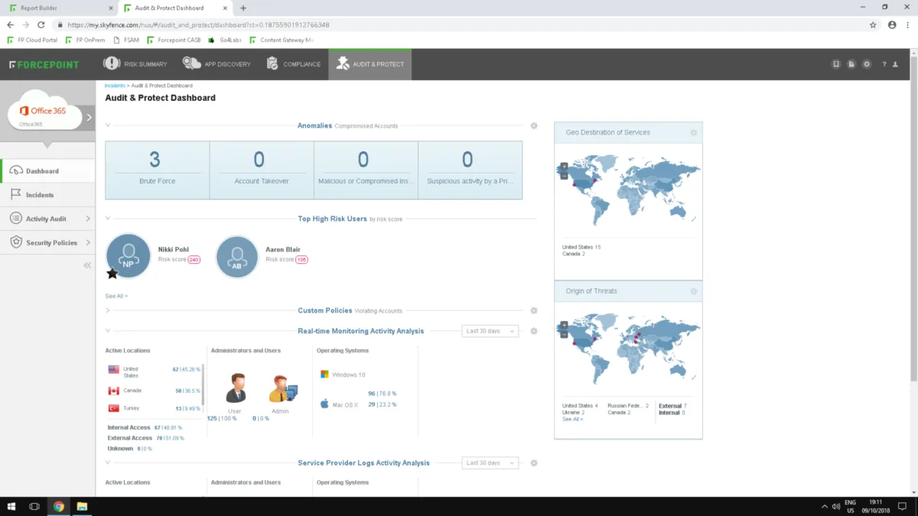Viewport: 918px width, 516px height.
Task: Switch to the Risk Summary tab
Action: coord(135,64)
